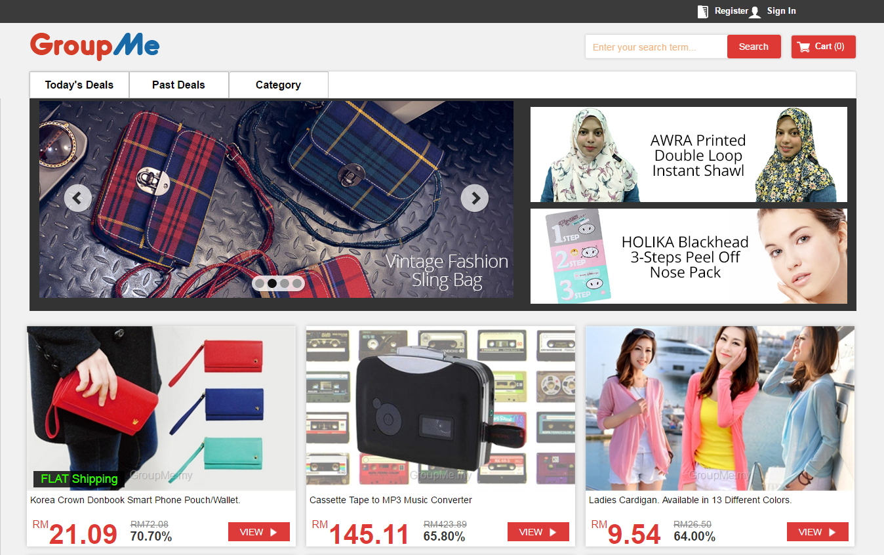Click the struck-through RM72.08 original price
This screenshot has height=555, width=884.
coord(150,524)
